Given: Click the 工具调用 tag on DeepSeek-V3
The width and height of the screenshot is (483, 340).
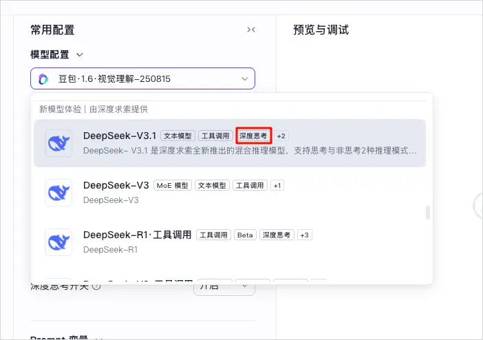Looking at the screenshot, I should point(250,186).
